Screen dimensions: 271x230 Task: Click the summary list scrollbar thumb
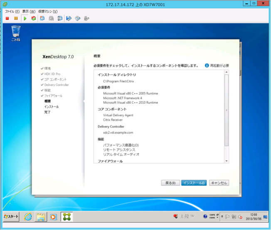point(227,110)
